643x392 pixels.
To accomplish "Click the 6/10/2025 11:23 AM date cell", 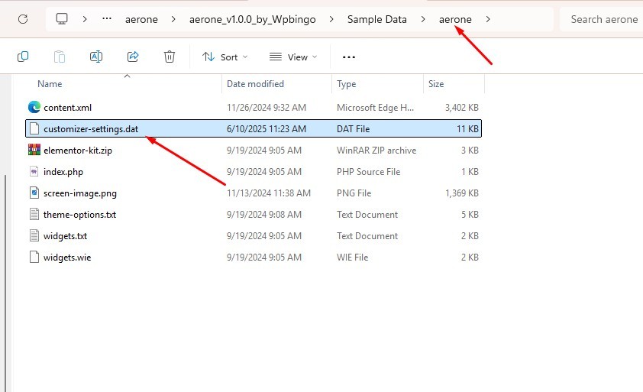I will [267, 129].
